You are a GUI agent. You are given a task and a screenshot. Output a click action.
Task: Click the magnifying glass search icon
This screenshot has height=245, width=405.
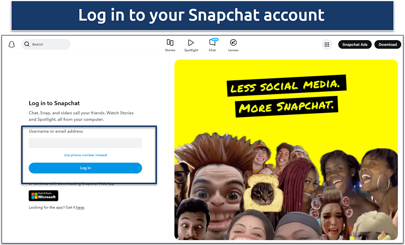click(27, 44)
